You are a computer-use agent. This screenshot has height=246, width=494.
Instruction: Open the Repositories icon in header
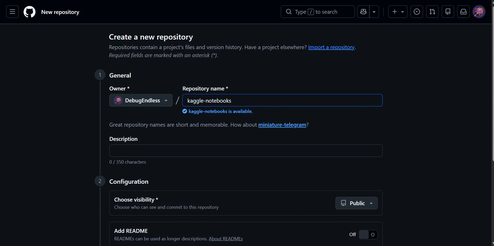click(448, 12)
